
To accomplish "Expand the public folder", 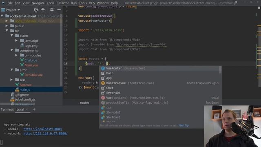I will 7,26.
